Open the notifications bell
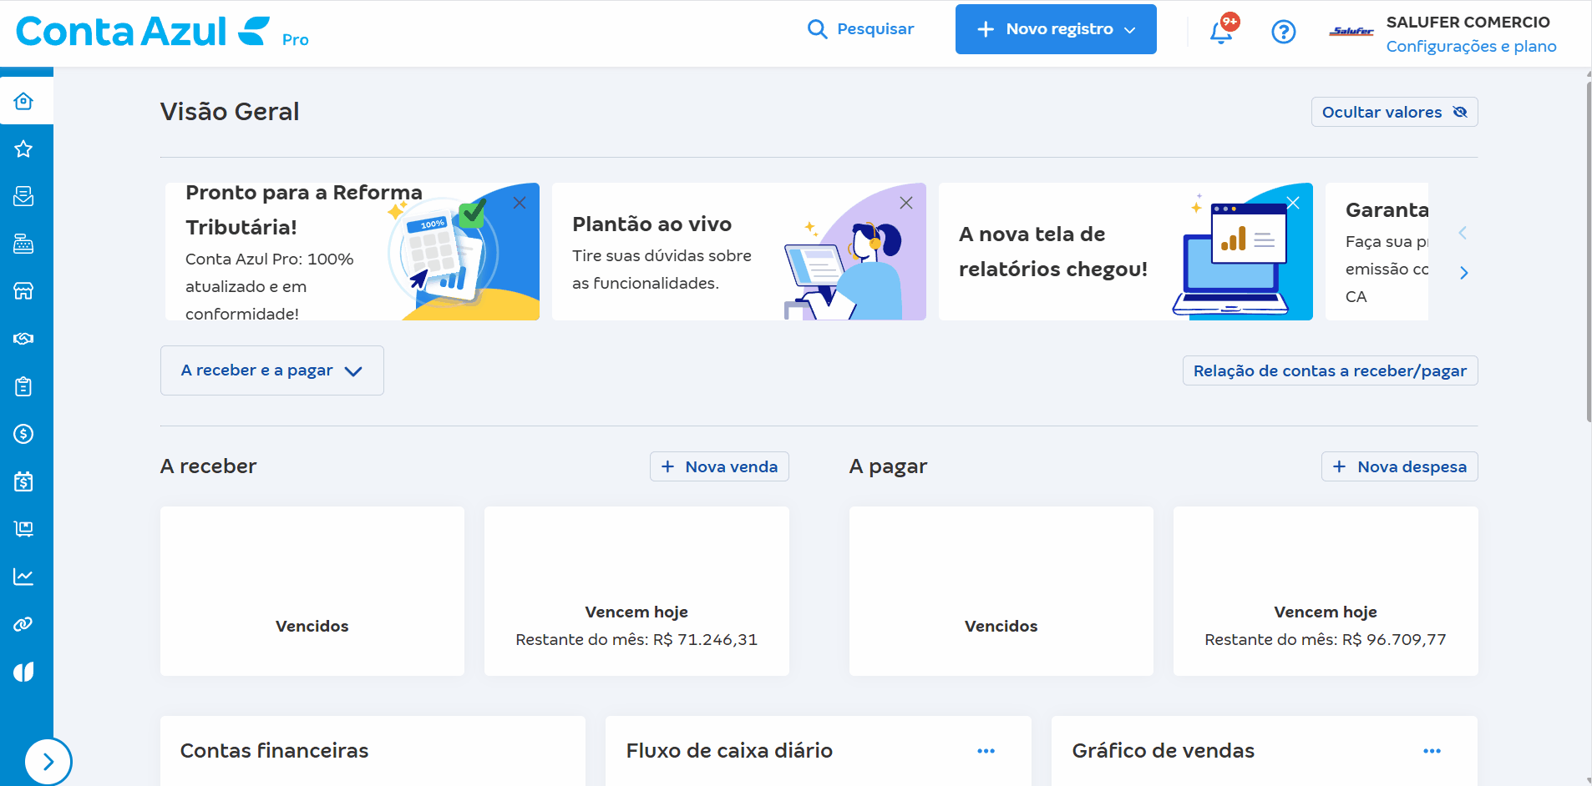Viewport: 1592px width, 786px height. (x=1221, y=32)
